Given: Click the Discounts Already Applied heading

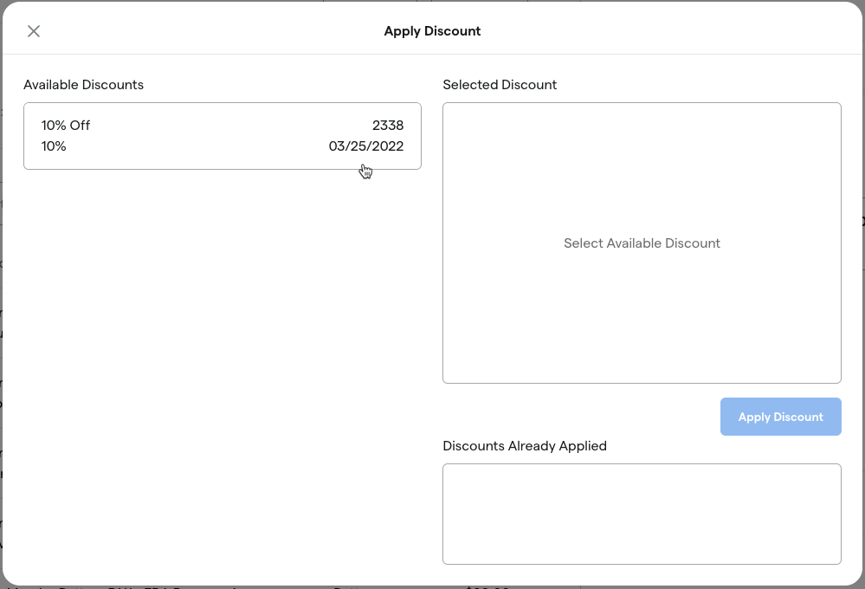Looking at the screenshot, I should click(525, 446).
